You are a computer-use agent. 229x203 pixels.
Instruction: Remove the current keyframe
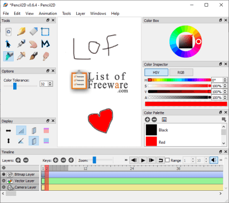pos(63,160)
